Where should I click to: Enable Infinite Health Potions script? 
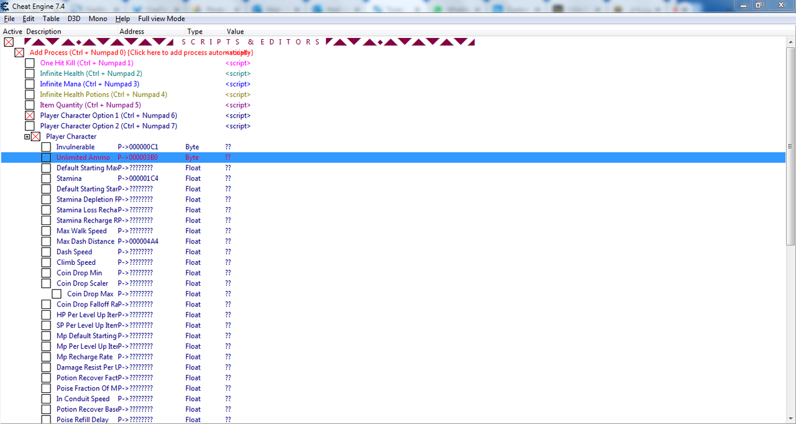pyautogui.click(x=30, y=95)
